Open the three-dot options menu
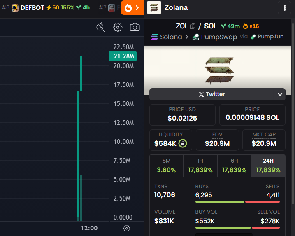This screenshot has height=236, width=295. (285, 7)
